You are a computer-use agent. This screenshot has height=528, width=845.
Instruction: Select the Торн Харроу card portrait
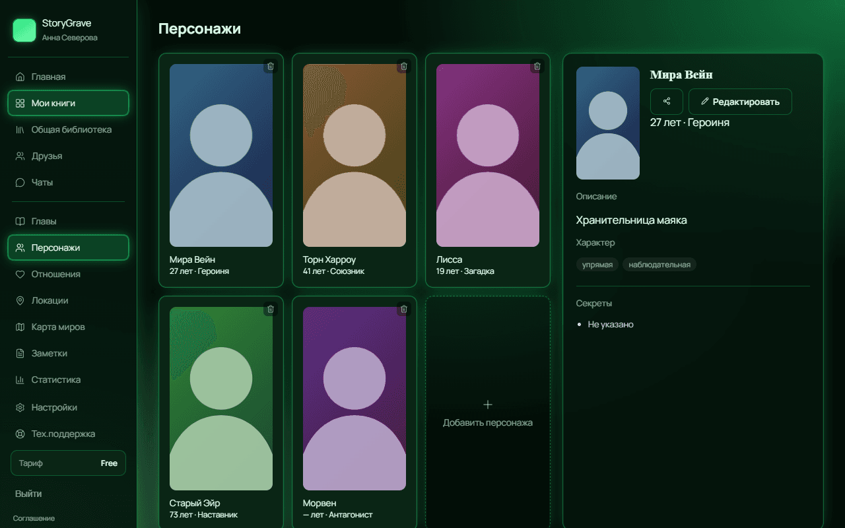pos(355,155)
